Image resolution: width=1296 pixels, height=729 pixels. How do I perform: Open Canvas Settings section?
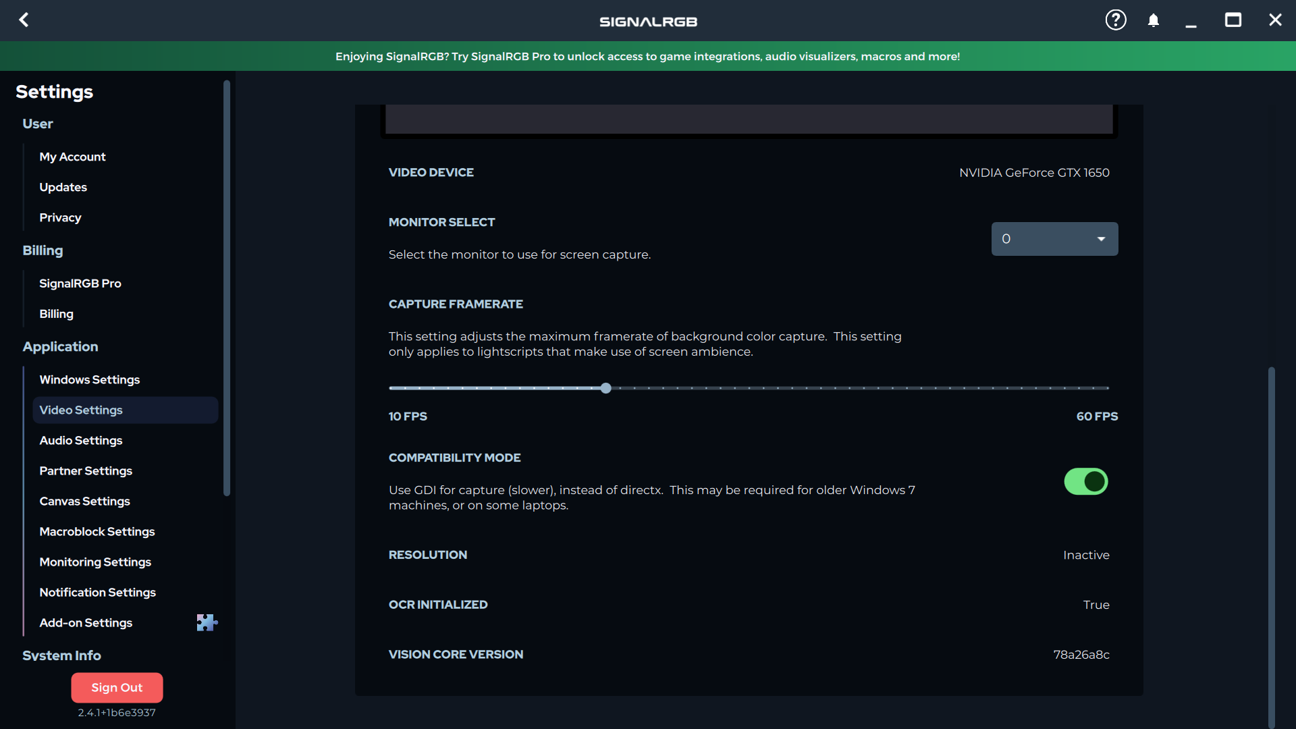[x=84, y=501]
